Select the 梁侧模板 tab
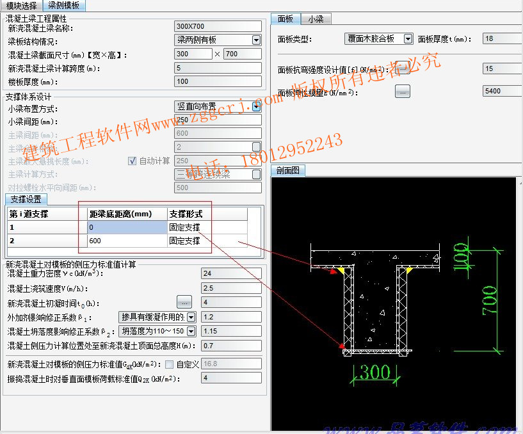Screen dimensions: 523x434 64,5
